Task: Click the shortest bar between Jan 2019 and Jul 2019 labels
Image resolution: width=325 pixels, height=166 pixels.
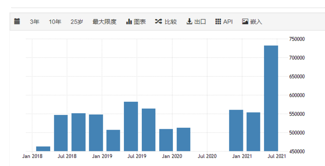Action: (113, 140)
